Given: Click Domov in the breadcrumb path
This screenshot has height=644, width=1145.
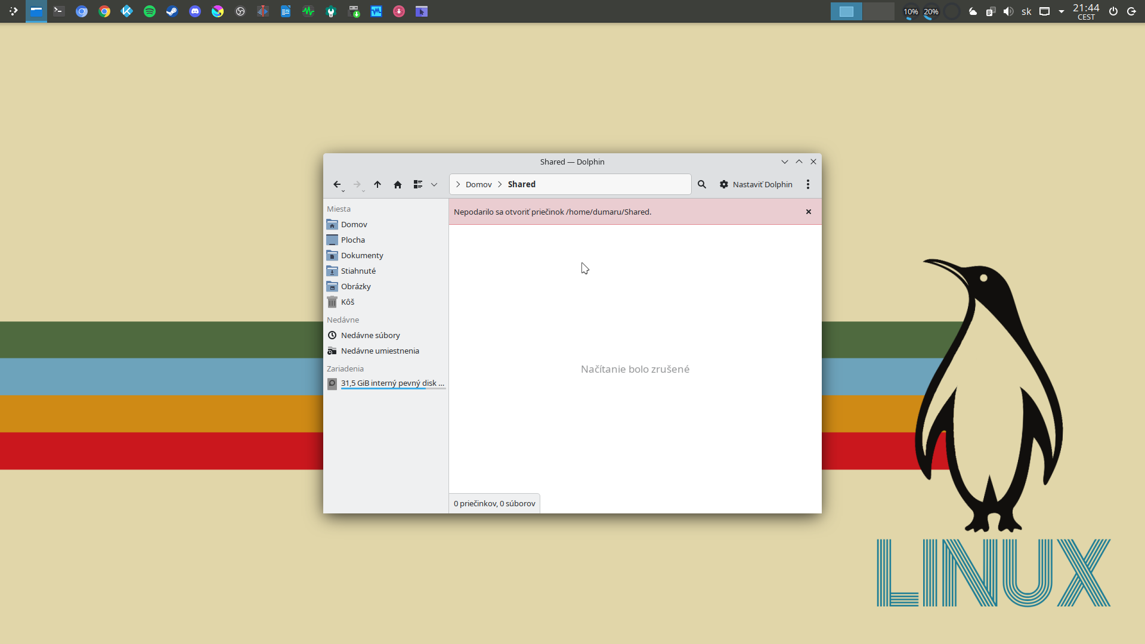Looking at the screenshot, I should [x=479, y=185].
